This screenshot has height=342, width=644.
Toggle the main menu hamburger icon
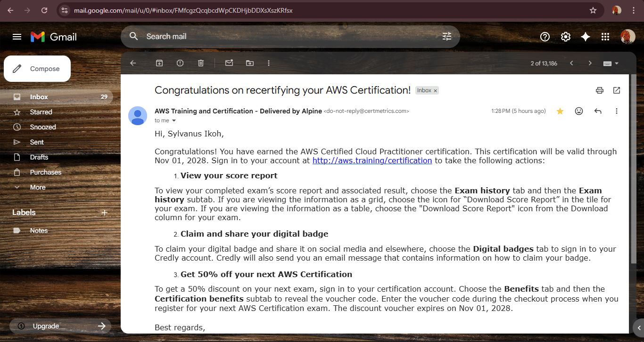coord(17,37)
